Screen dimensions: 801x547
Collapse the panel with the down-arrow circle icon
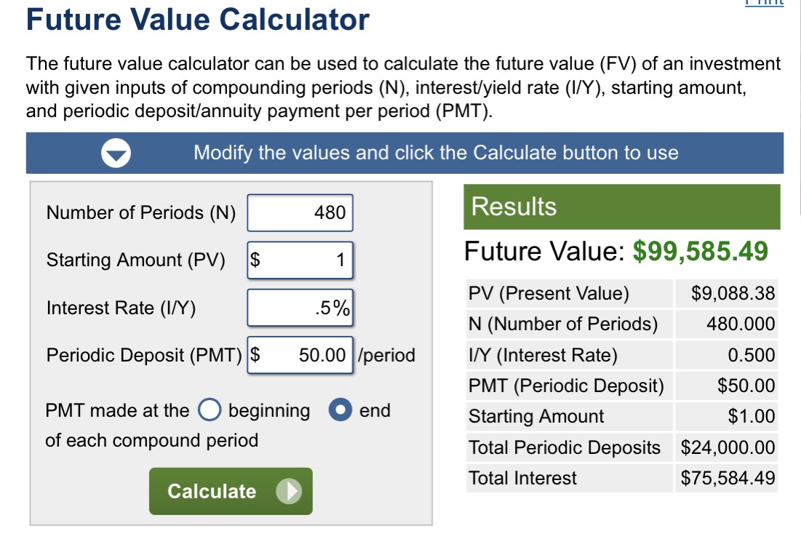click(116, 153)
